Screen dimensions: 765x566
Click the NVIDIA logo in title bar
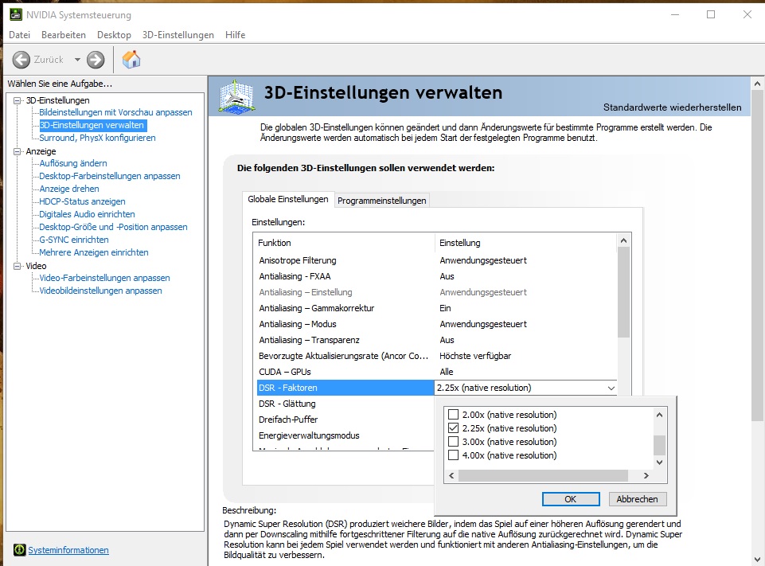(x=16, y=14)
